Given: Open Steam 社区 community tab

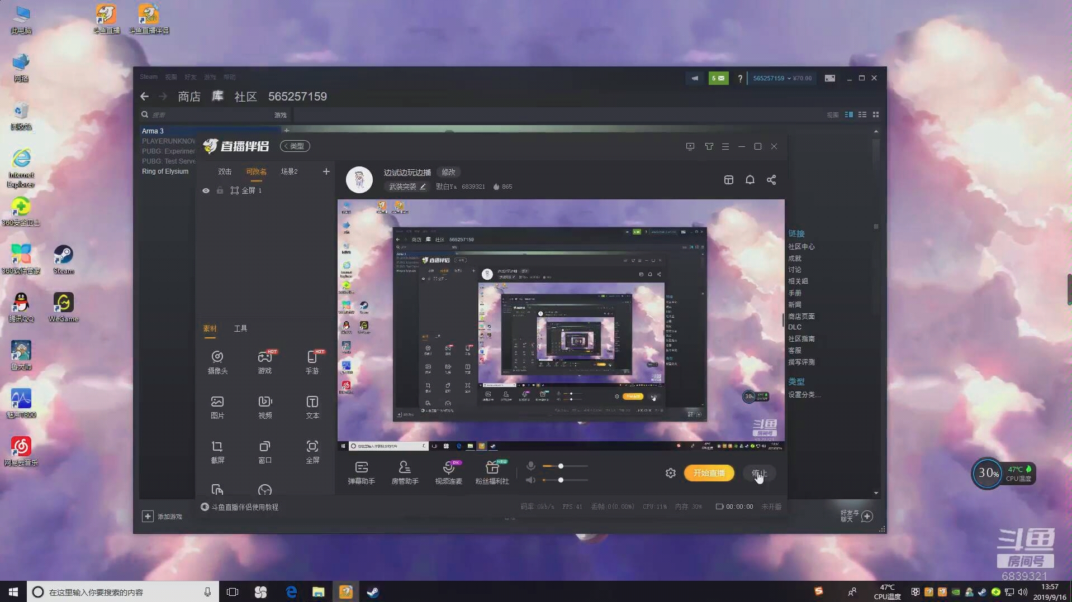Looking at the screenshot, I should click(x=246, y=97).
